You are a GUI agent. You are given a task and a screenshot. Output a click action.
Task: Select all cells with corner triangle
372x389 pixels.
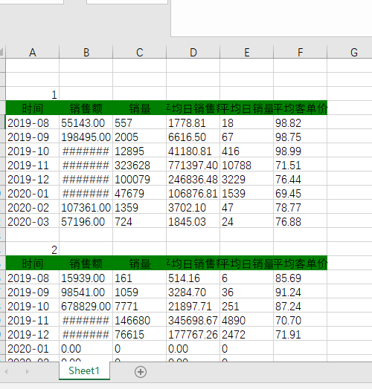click(2, 52)
